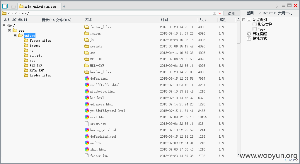This screenshot has width=300, height=164.
Task: Click the 读取 read button
Action: 231,13
